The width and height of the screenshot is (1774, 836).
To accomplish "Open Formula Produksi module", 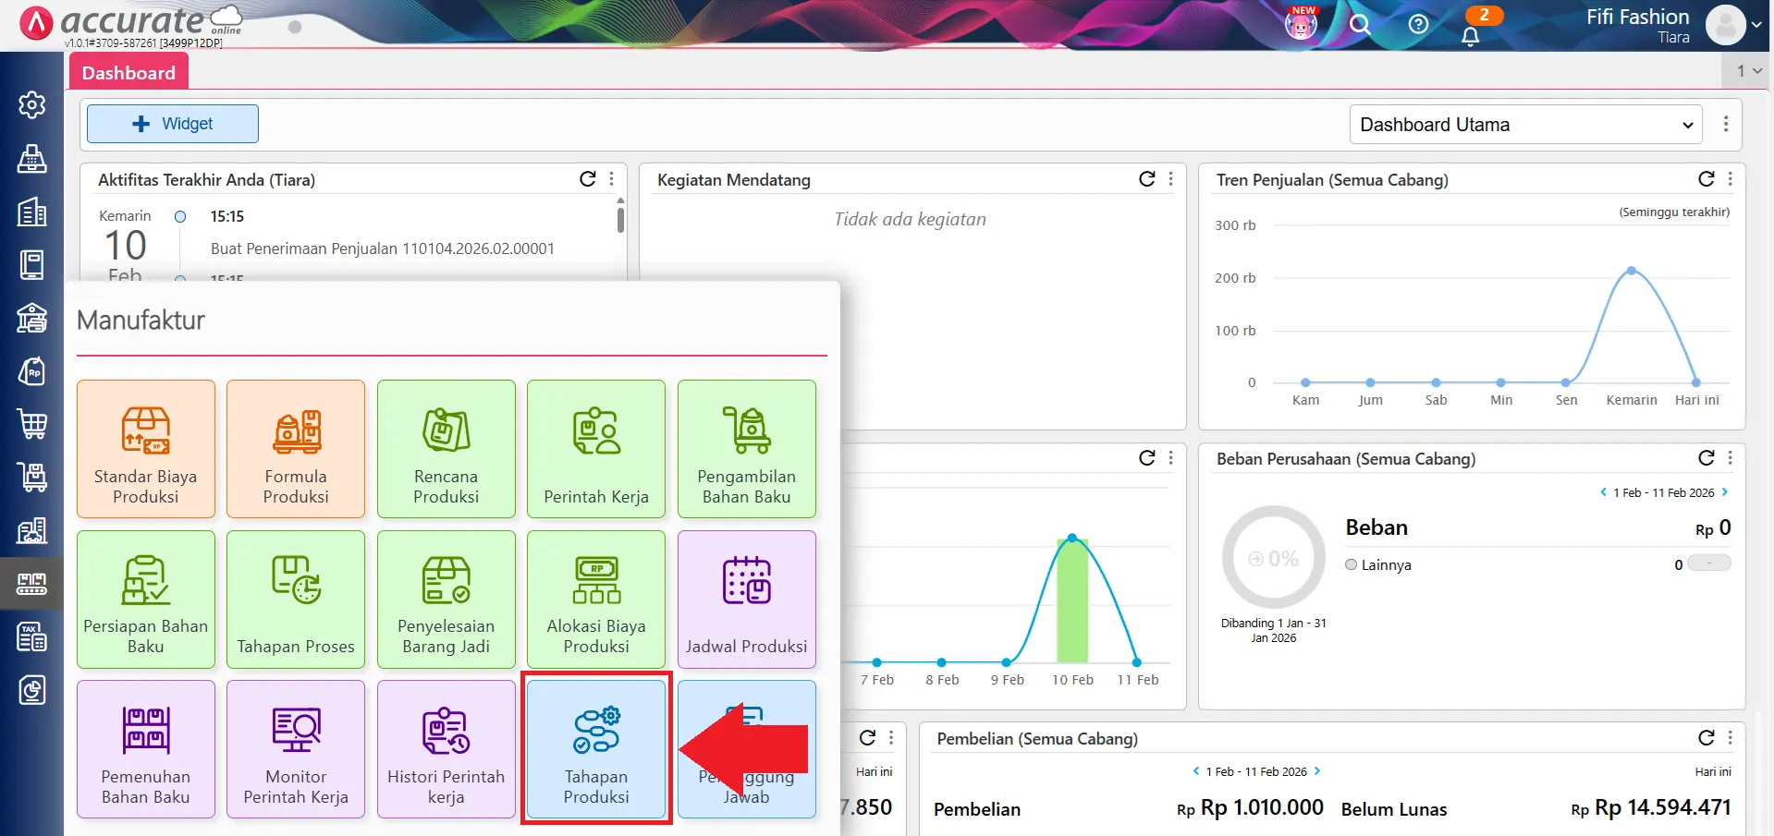I will tap(296, 449).
